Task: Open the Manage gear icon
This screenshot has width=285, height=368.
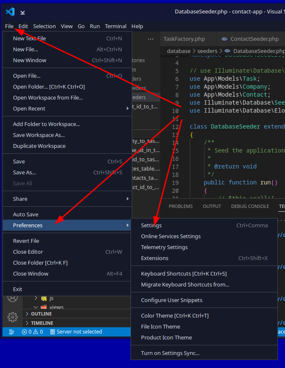Action: (13, 317)
